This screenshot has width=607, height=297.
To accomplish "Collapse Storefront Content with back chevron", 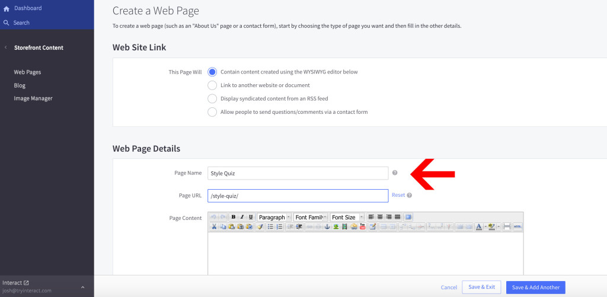I will [5, 47].
